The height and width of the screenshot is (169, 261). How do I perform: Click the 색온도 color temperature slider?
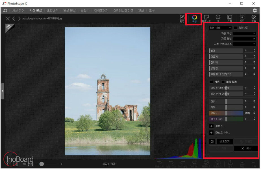226,113
